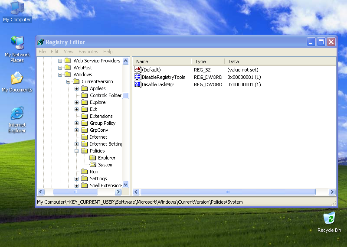Open the Favorites menu

(x=88, y=52)
